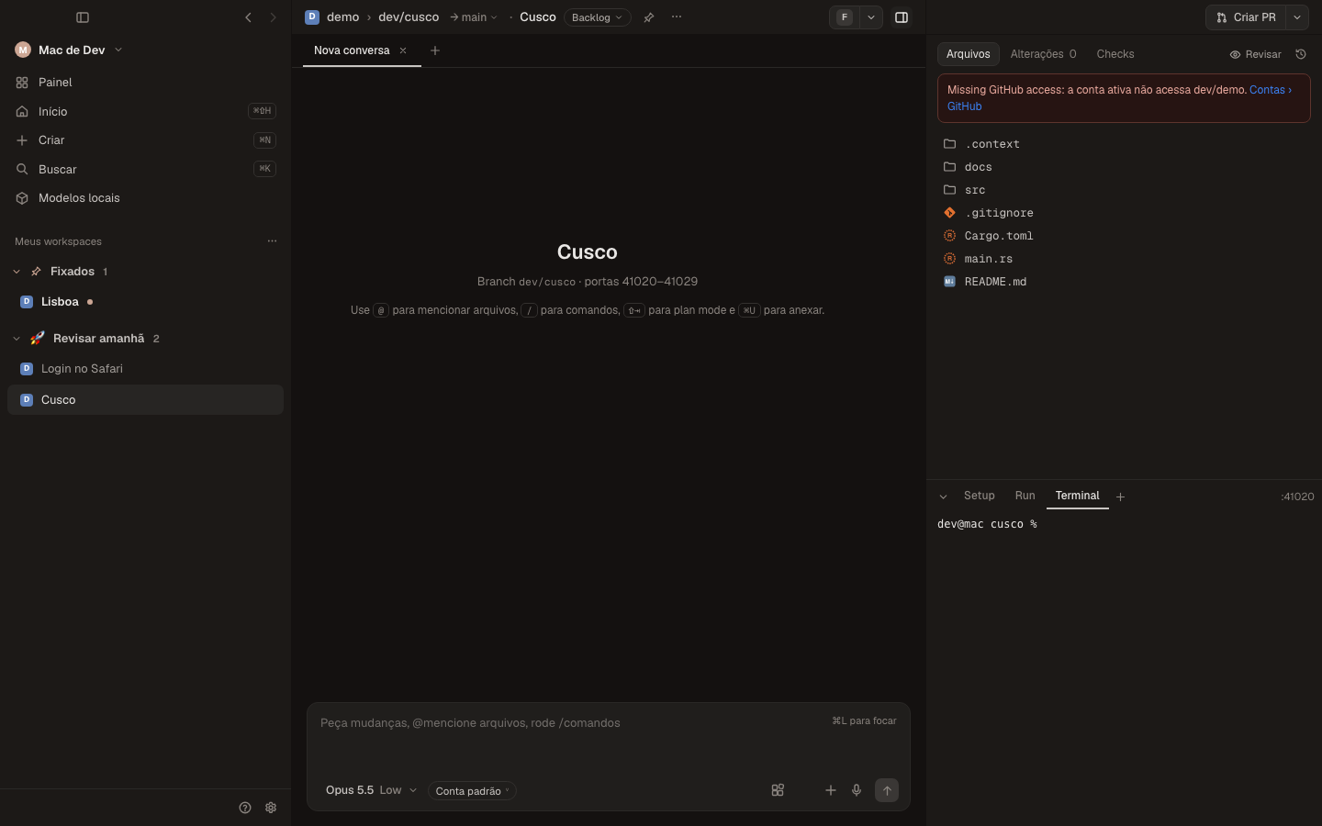Click the Criar PR button
Image resolution: width=1322 pixels, height=826 pixels.
click(x=1246, y=17)
